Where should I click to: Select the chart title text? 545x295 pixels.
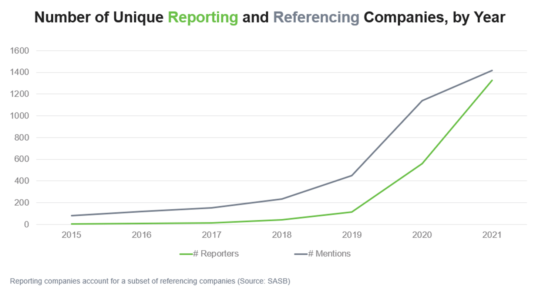coord(270,17)
